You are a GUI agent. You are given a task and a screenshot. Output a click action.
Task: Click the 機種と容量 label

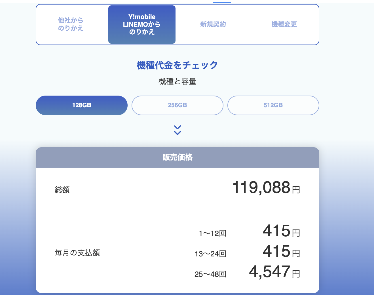coord(178,82)
